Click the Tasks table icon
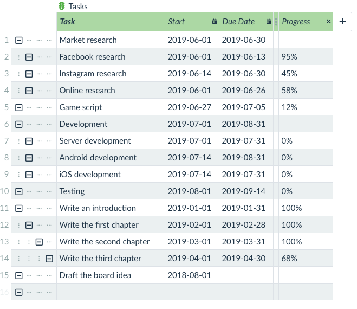The height and width of the screenshot is (309, 357). [62, 7]
